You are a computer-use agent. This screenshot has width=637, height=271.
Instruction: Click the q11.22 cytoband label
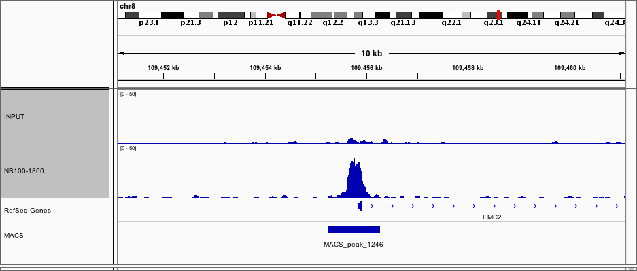(300, 23)
